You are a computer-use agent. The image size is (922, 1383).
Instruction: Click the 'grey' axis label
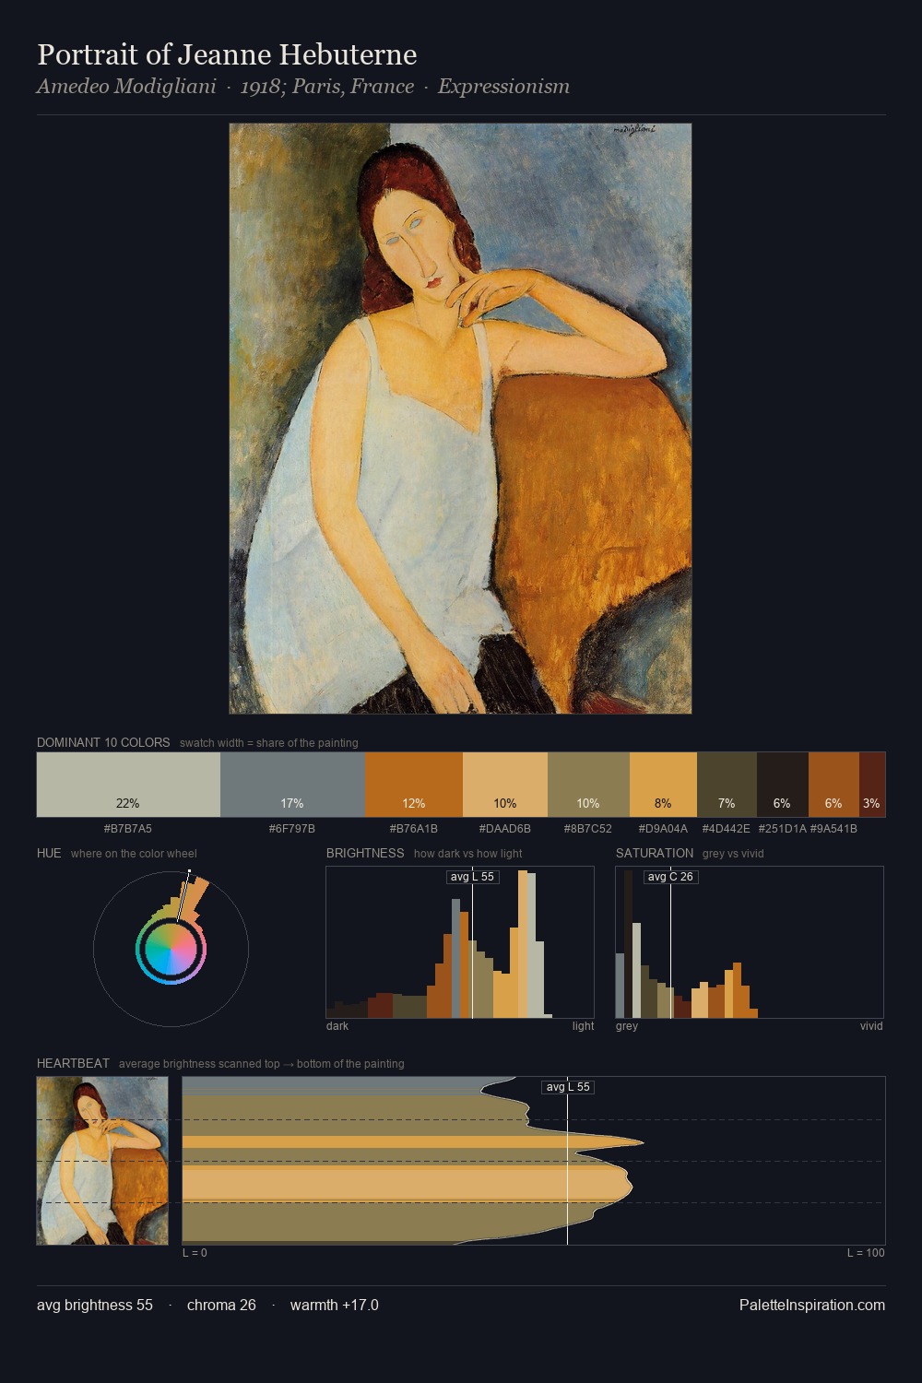pos(627,1025)
